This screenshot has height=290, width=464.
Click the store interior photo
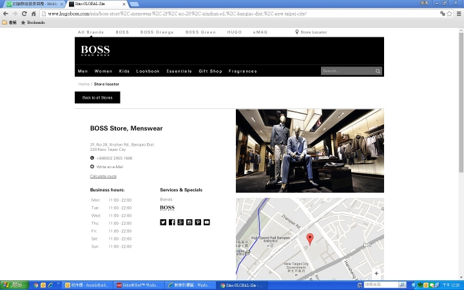point(310,151)
